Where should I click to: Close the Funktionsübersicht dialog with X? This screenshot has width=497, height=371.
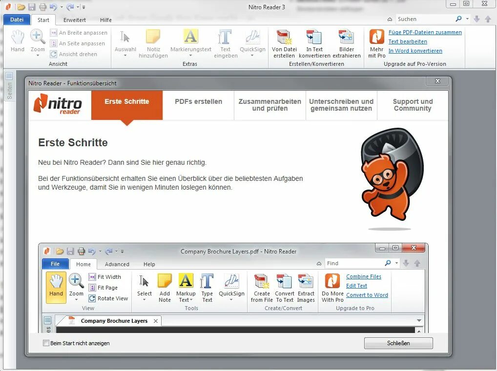pyautogui.click(x=437, y=81)
